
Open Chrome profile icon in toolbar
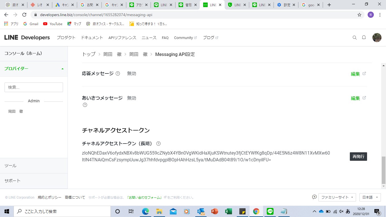(371, 15)
